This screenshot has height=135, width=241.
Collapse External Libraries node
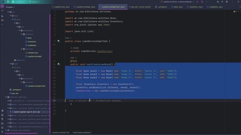6,97
